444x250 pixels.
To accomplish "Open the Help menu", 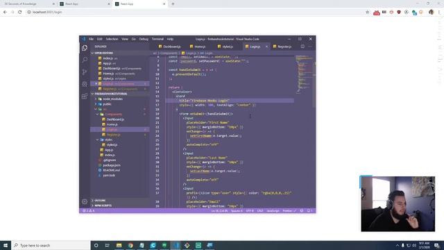I will coord(170,39).
